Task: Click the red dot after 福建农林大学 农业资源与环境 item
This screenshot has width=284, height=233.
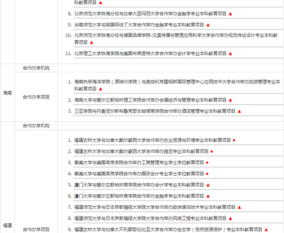Action: click(234, 140)
